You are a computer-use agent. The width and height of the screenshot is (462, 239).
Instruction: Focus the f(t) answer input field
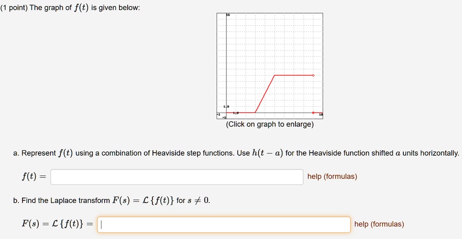pos(177,177)
